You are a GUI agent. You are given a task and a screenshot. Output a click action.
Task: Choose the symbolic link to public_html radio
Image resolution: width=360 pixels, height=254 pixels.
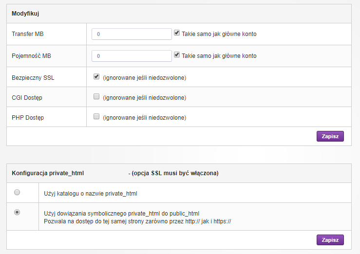coord(18,213)
